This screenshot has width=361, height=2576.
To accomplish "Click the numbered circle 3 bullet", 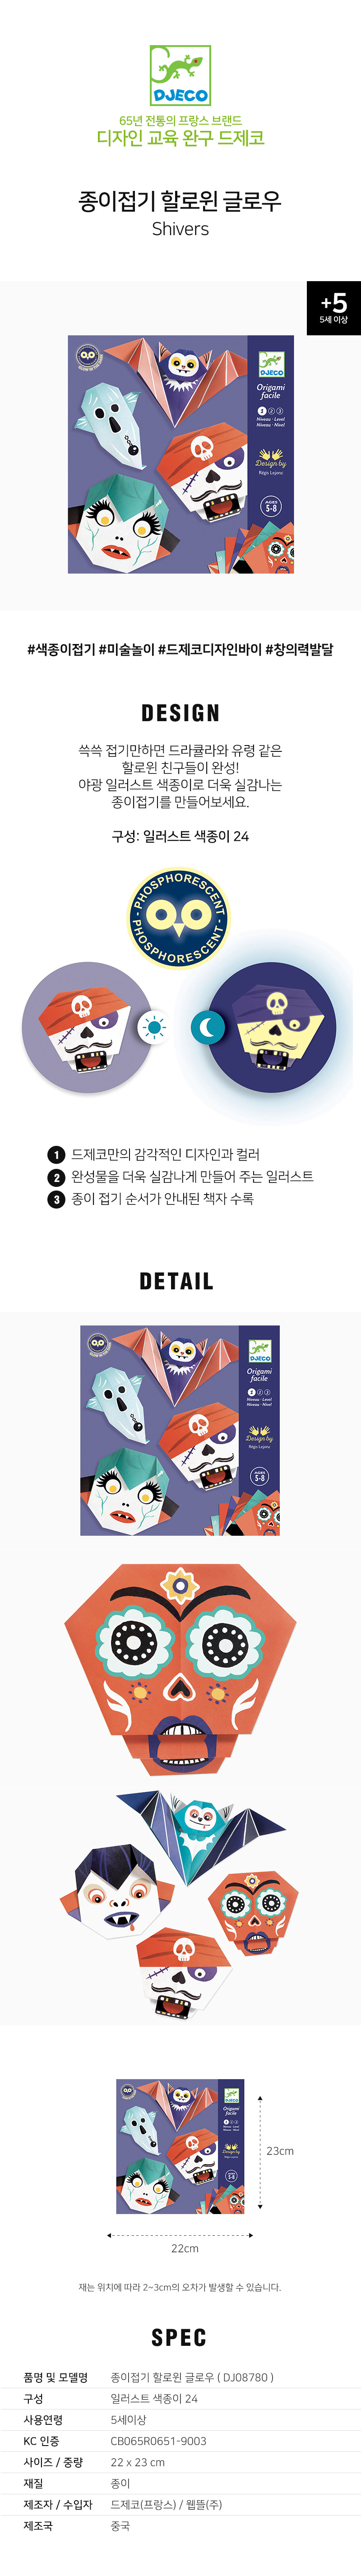I will [x=57, y=1199].
